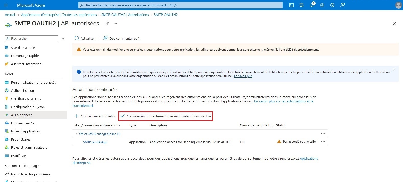Open Rôles et administrateurs
This screenshot has height=182, width=403.
point(29,147)
